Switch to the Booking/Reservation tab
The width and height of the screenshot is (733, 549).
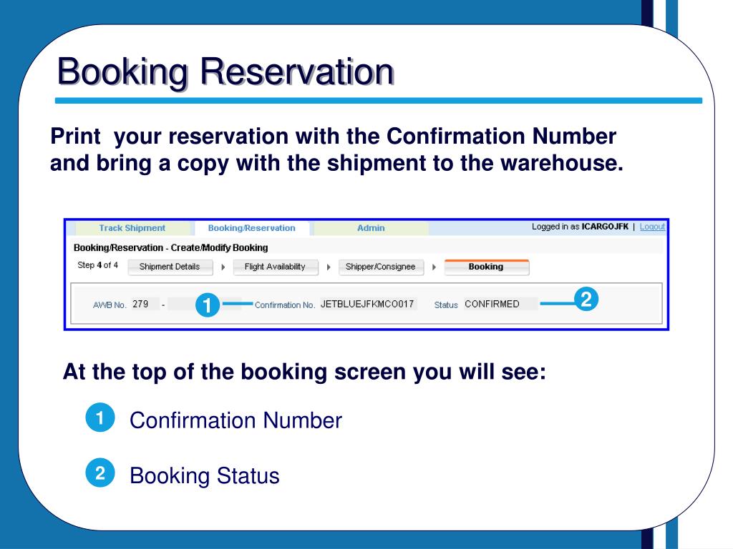pyautogui.click(x=251, y=228)
